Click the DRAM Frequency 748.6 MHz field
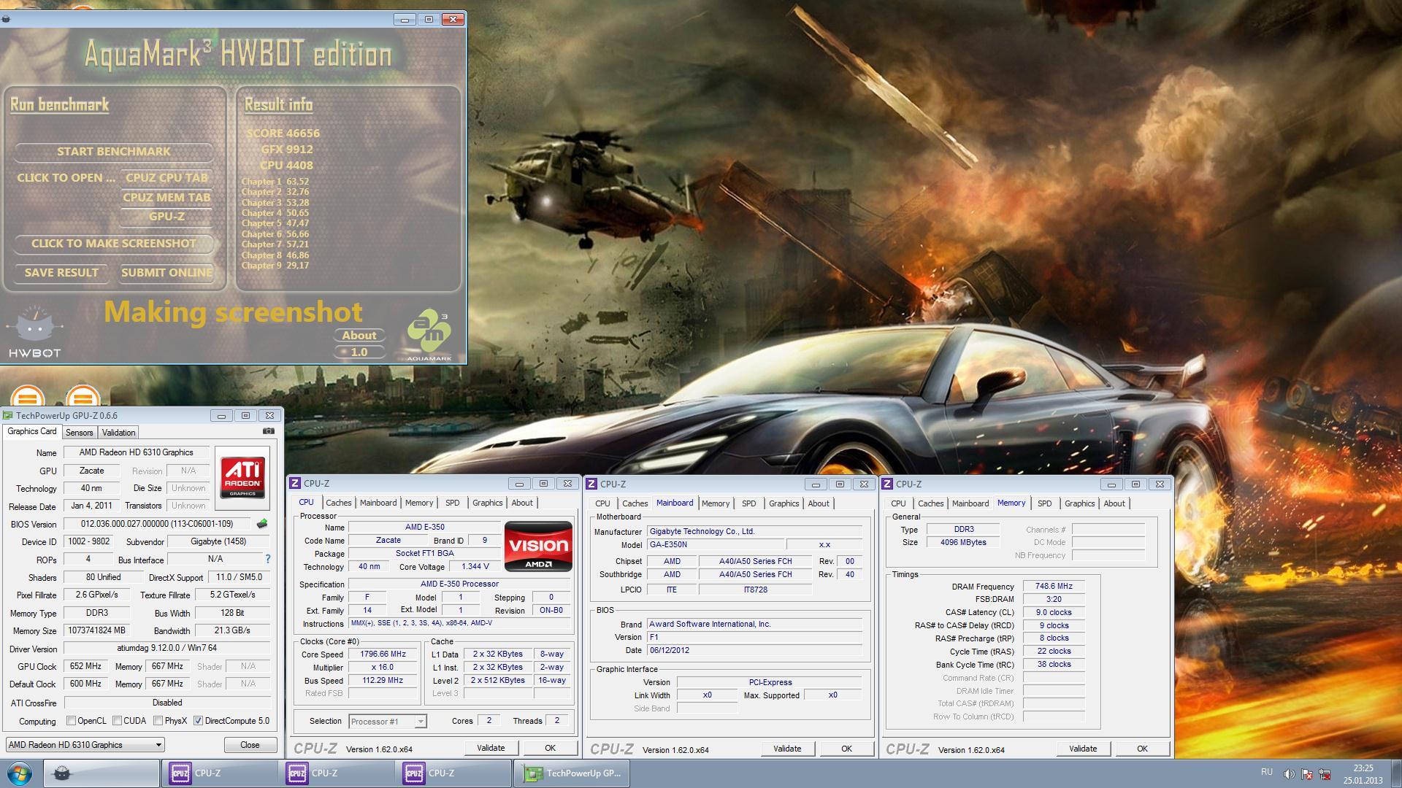The height and width of the screenshot is (788, 1402). pyautogui.click(x=1054, y=586)
